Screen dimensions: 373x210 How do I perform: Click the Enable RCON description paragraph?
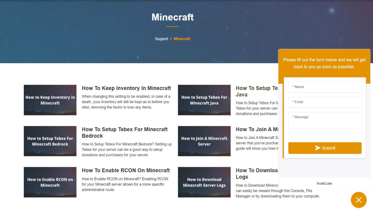click(x=125, y=184)
